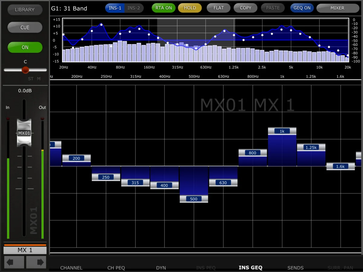Toggle the HOLD button
The width and height of the screenshot is (363, 272).
[x=190, y=8]
